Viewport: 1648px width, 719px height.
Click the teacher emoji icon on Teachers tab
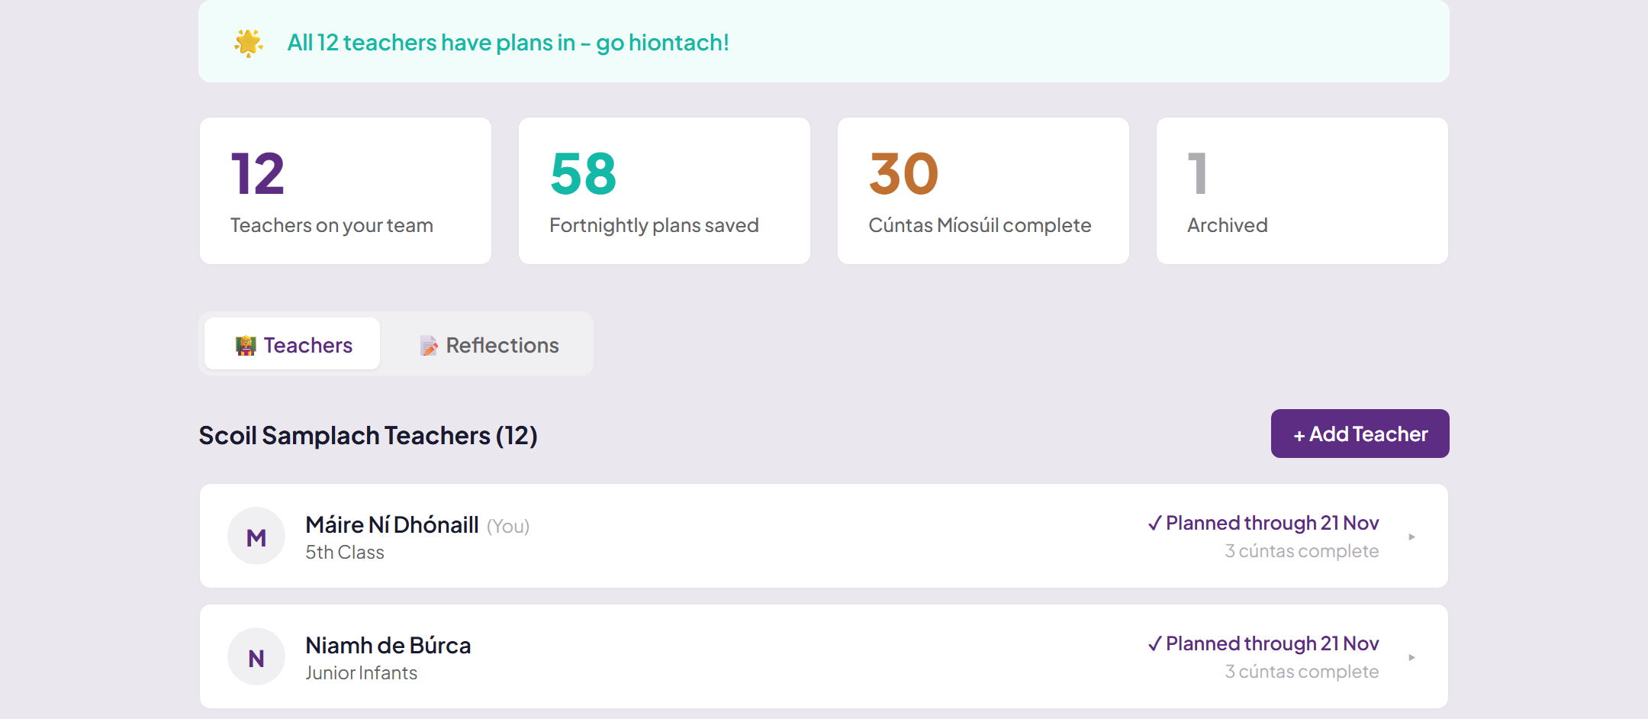point(246,346)
